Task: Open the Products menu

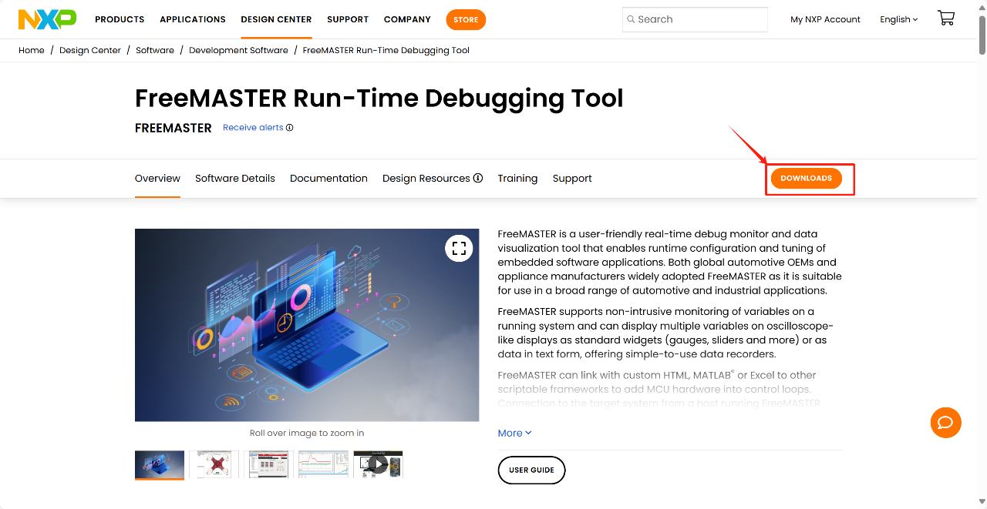Action: click(120, 19)
